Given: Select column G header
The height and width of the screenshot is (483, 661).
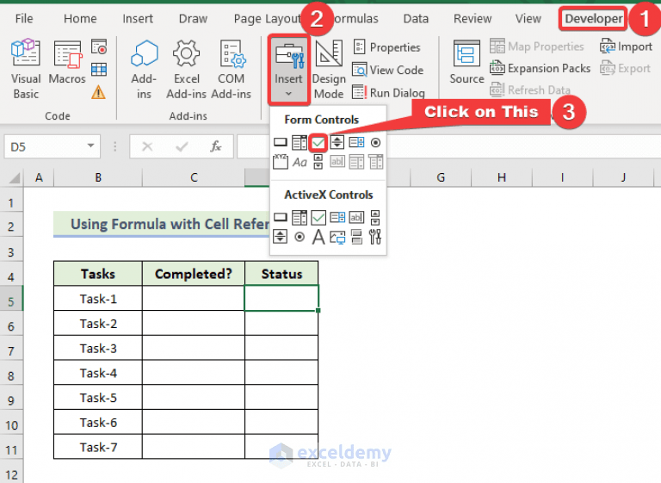Looking at the screenshot, I should click(441, 177).
